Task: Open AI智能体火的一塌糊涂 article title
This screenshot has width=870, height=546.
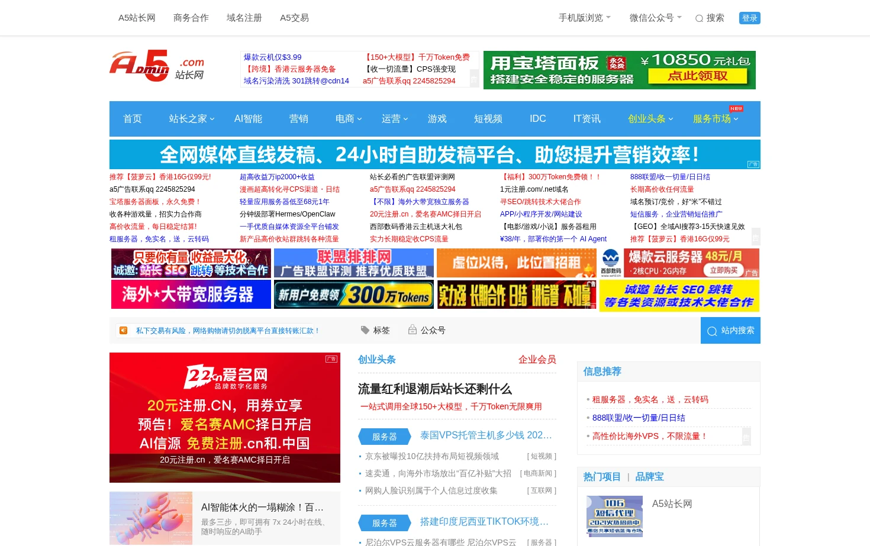Action: click(262, 508)
